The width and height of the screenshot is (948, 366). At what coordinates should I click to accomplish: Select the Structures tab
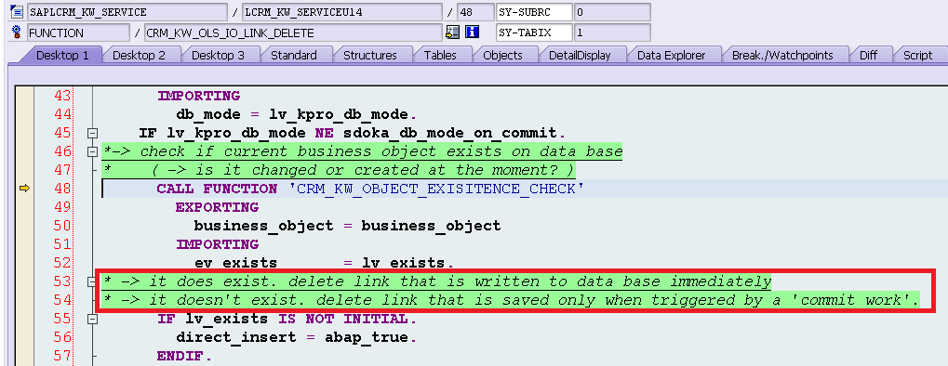pyautogui.click(x=369, y=55)
